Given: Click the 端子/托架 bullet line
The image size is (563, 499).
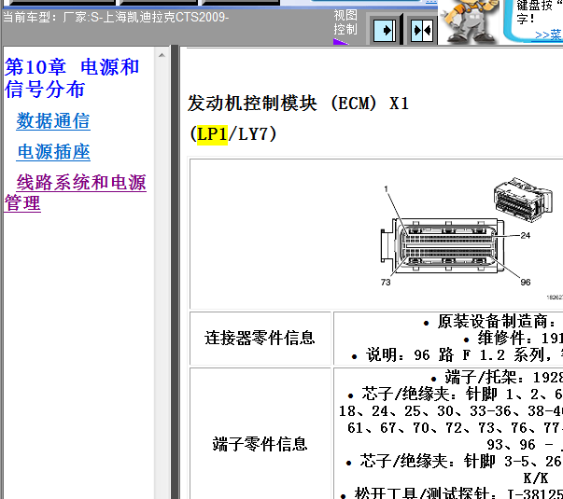Looking at the screenshot, I should [x=496, y=377].
